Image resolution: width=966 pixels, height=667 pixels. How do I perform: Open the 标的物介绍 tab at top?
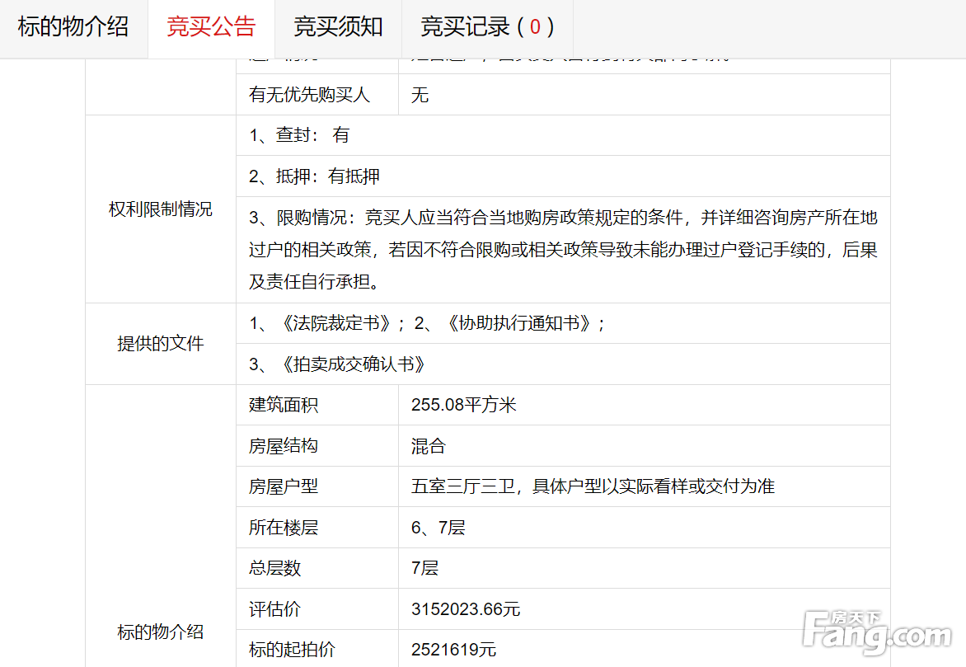pos(73,27)
